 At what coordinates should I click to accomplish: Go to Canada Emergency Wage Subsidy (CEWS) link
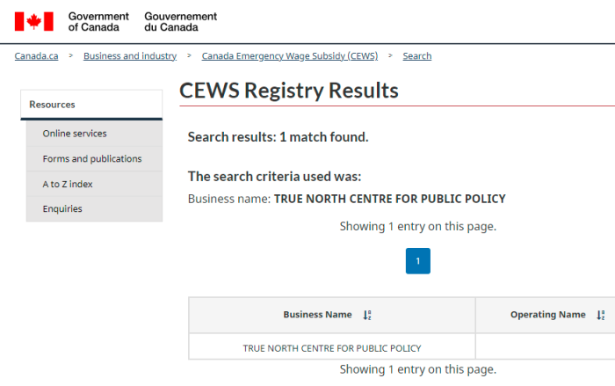pos(290,56)
